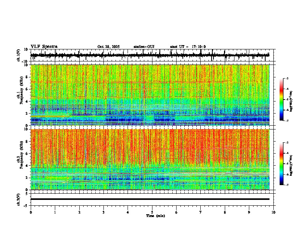Click the ch.2 spectrogram color scale bar

(282, 164)
